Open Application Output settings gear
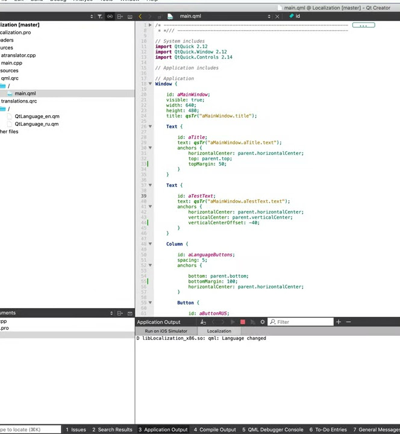Screen dimensions: 400x434 263,322
